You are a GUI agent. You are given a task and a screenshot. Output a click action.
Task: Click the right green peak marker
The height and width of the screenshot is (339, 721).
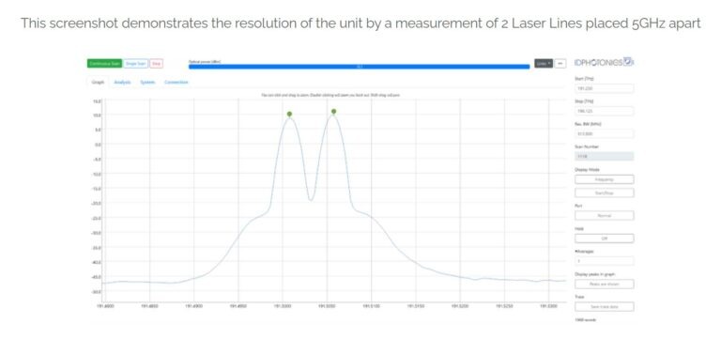point(334,112)
